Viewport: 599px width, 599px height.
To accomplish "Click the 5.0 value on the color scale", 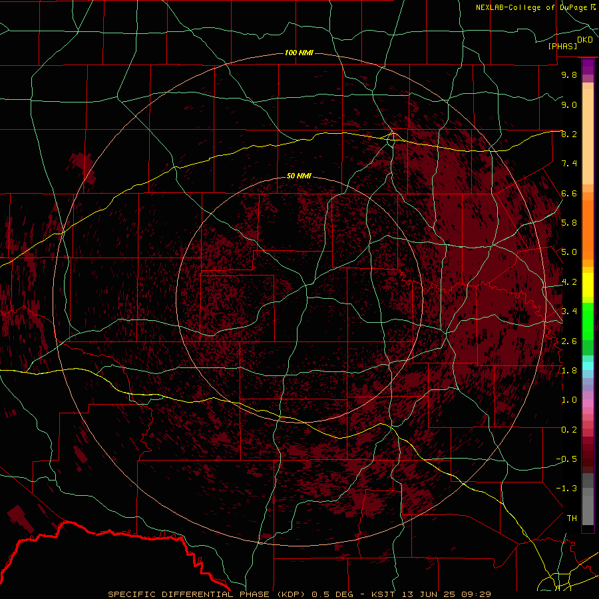I will tap(569, 252).
